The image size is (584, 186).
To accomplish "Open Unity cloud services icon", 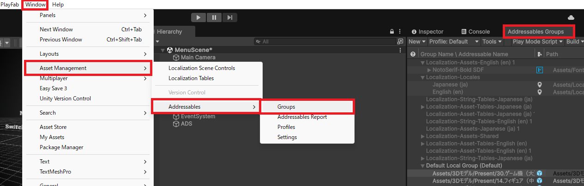I will [571, 17].
